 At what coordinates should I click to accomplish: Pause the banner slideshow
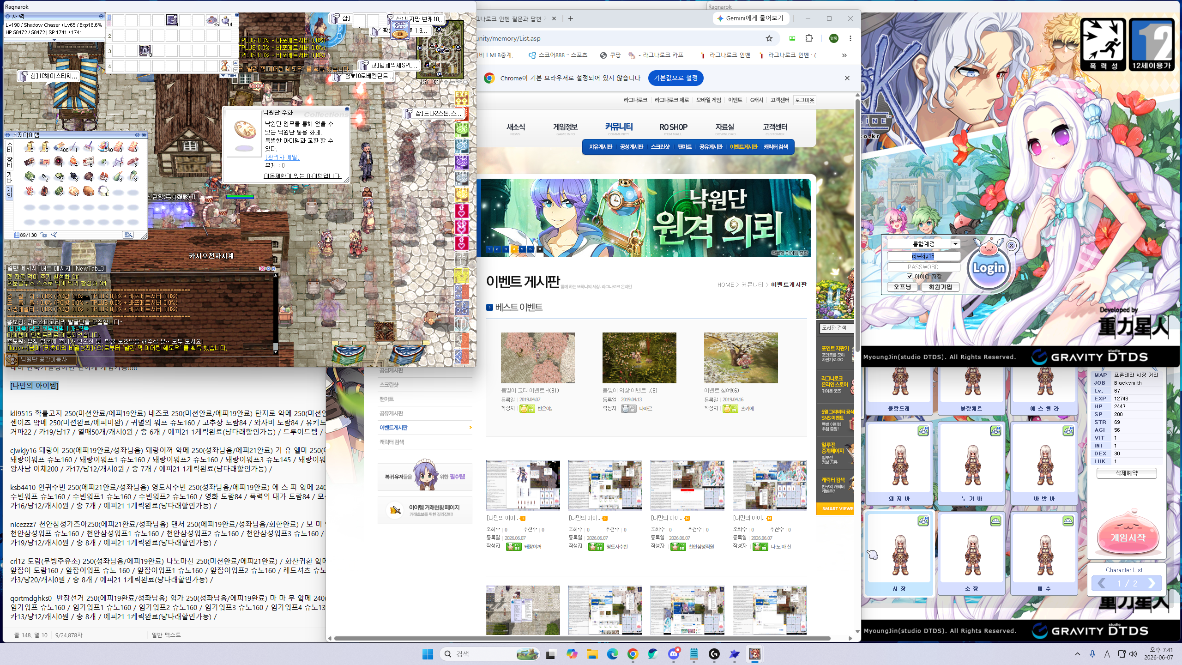(x=539, y=249)
